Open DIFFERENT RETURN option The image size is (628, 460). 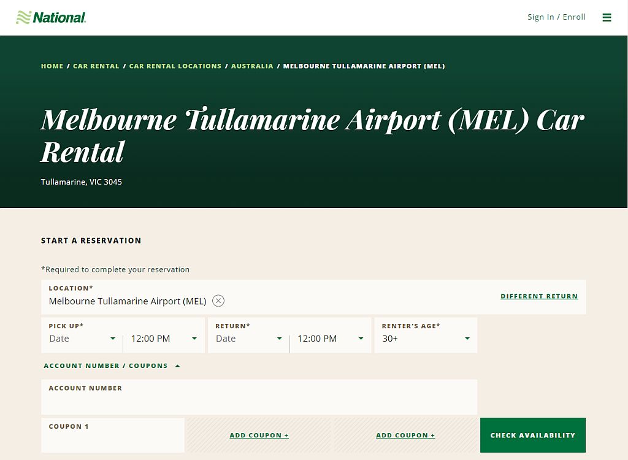539,296
